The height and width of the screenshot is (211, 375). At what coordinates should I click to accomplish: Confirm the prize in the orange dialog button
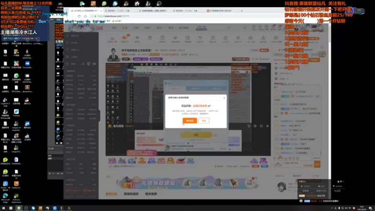pos(190,121)
